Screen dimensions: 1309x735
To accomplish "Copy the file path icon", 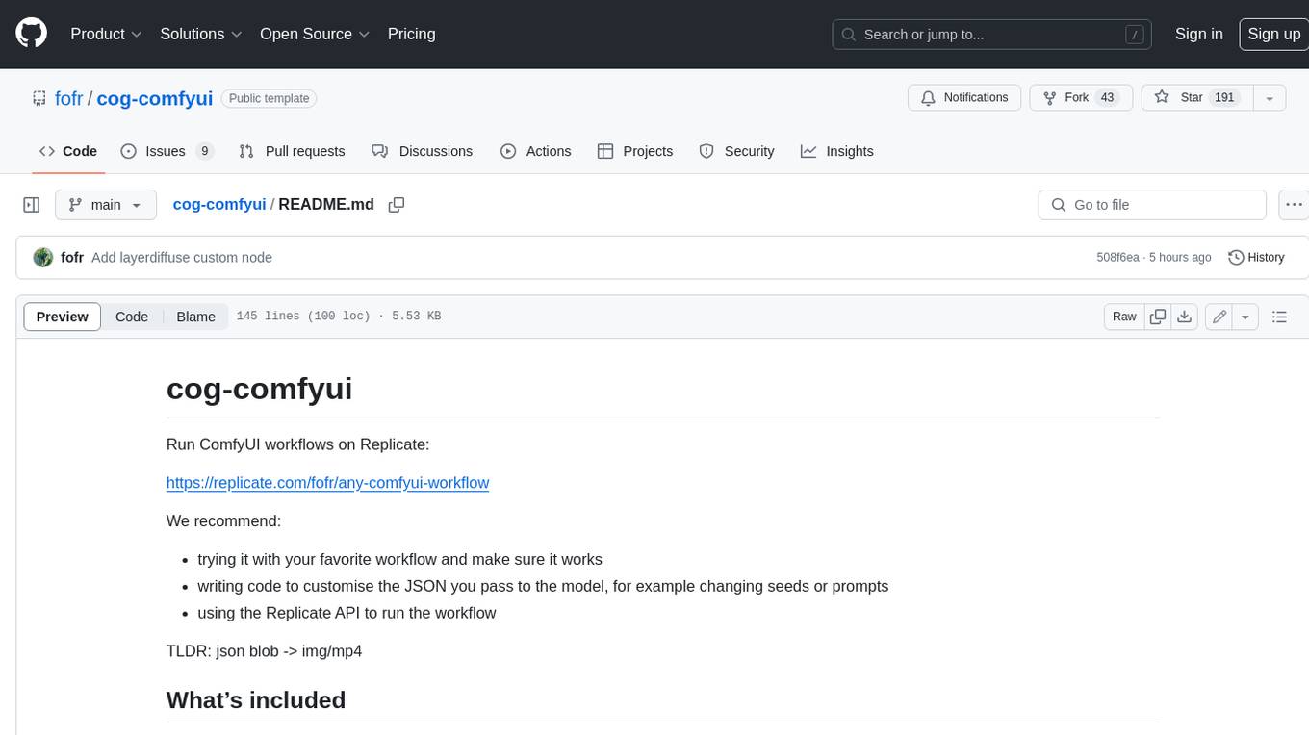I will point(396,205).
